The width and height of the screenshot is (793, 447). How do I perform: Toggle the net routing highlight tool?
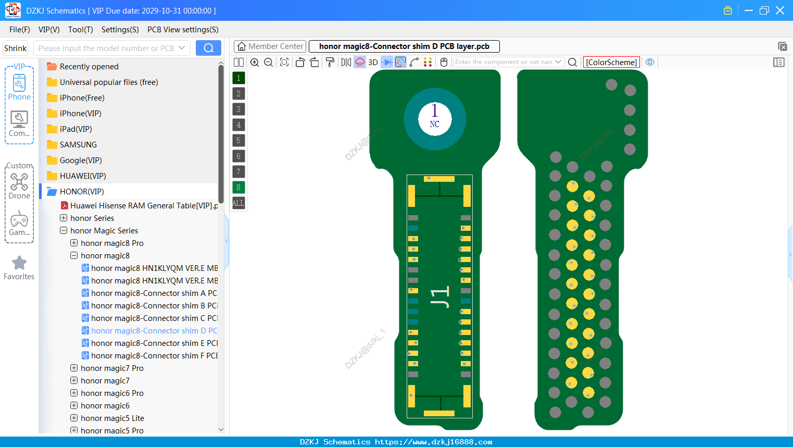[400, 62]
